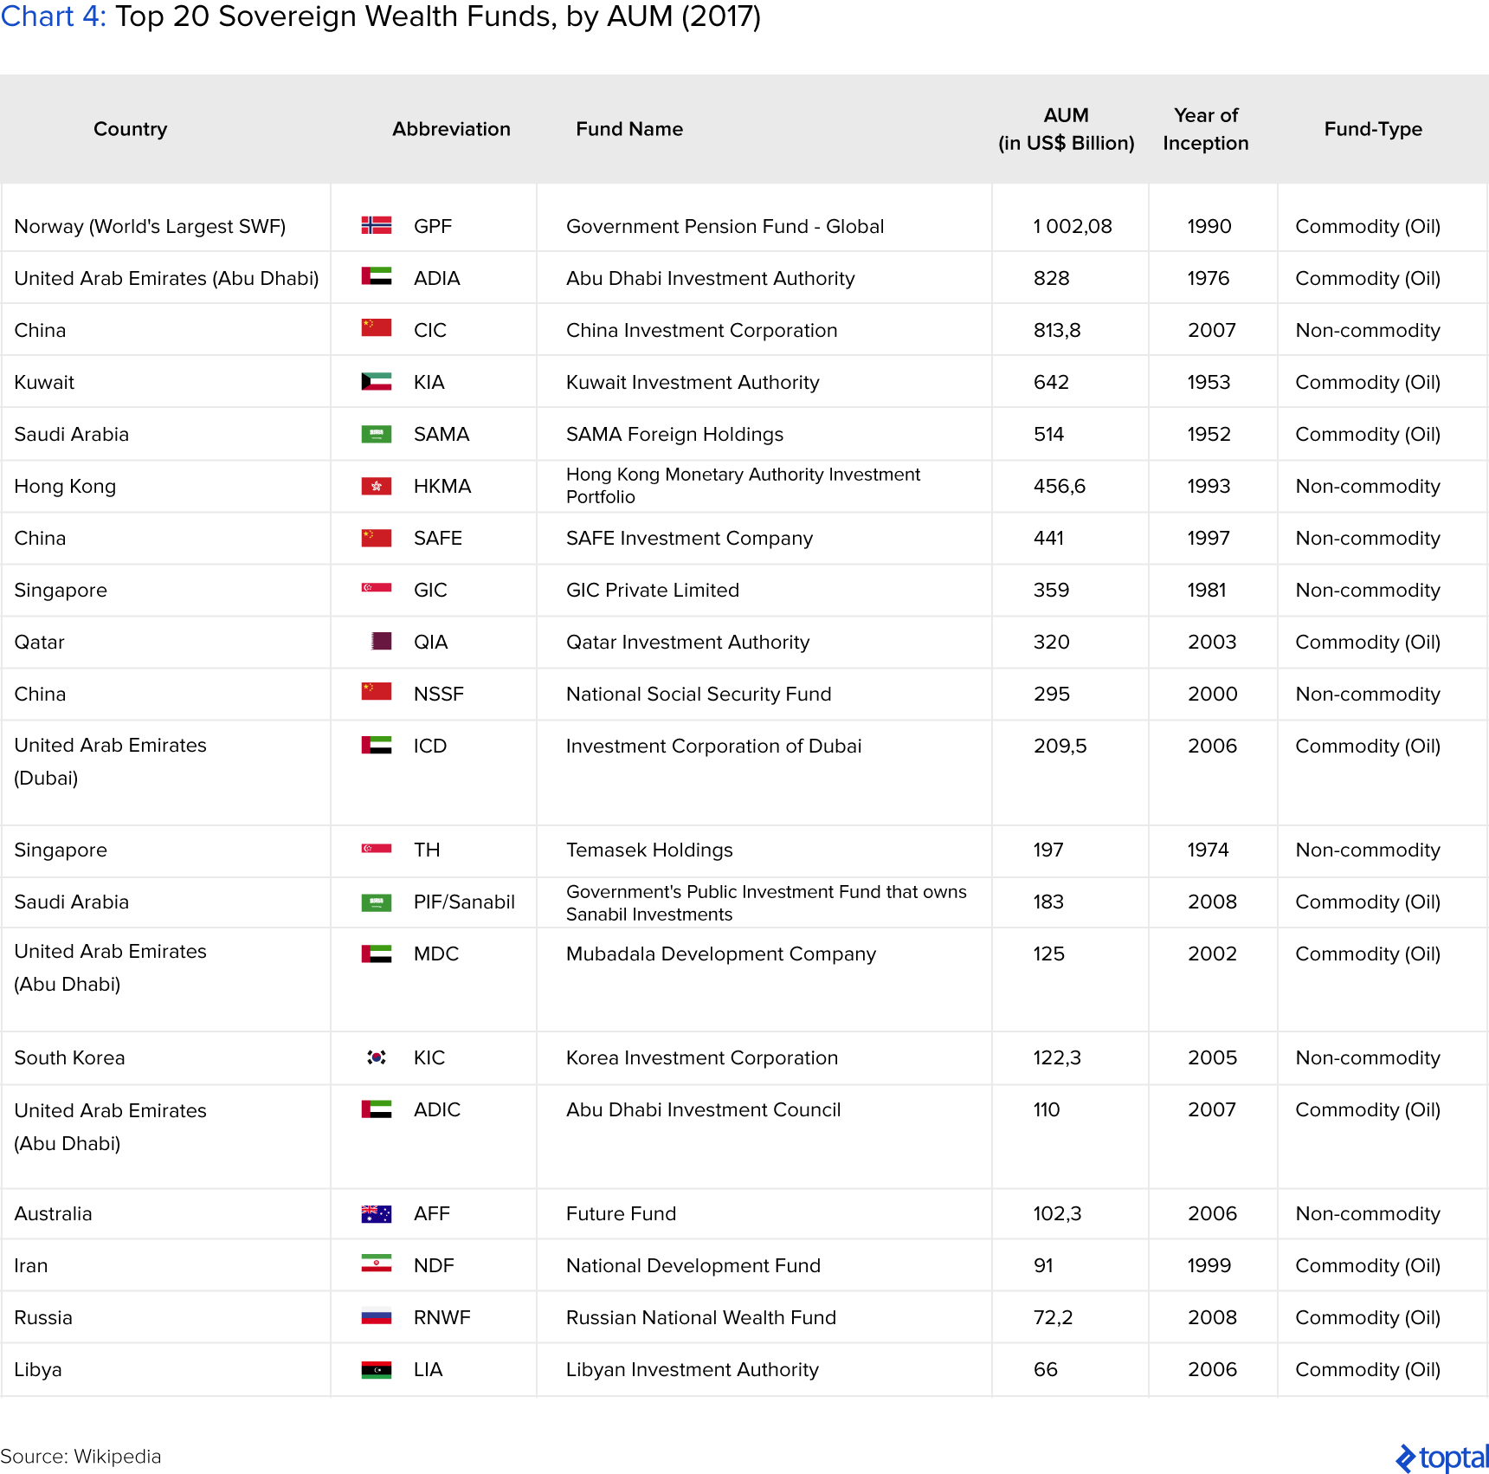Click the Singapore flag beside GIC

tap(376, 588)
